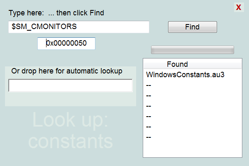This screenshot has height=166, width=249.
Task: Click the Find button
Action: click(x=193, y=27)
